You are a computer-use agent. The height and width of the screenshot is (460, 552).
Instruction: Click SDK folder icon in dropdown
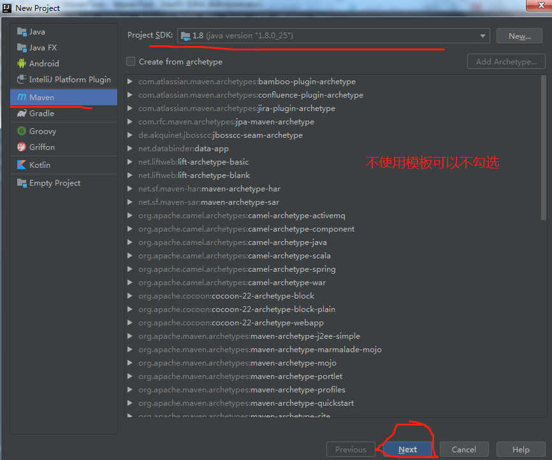[x=185, y=36]
